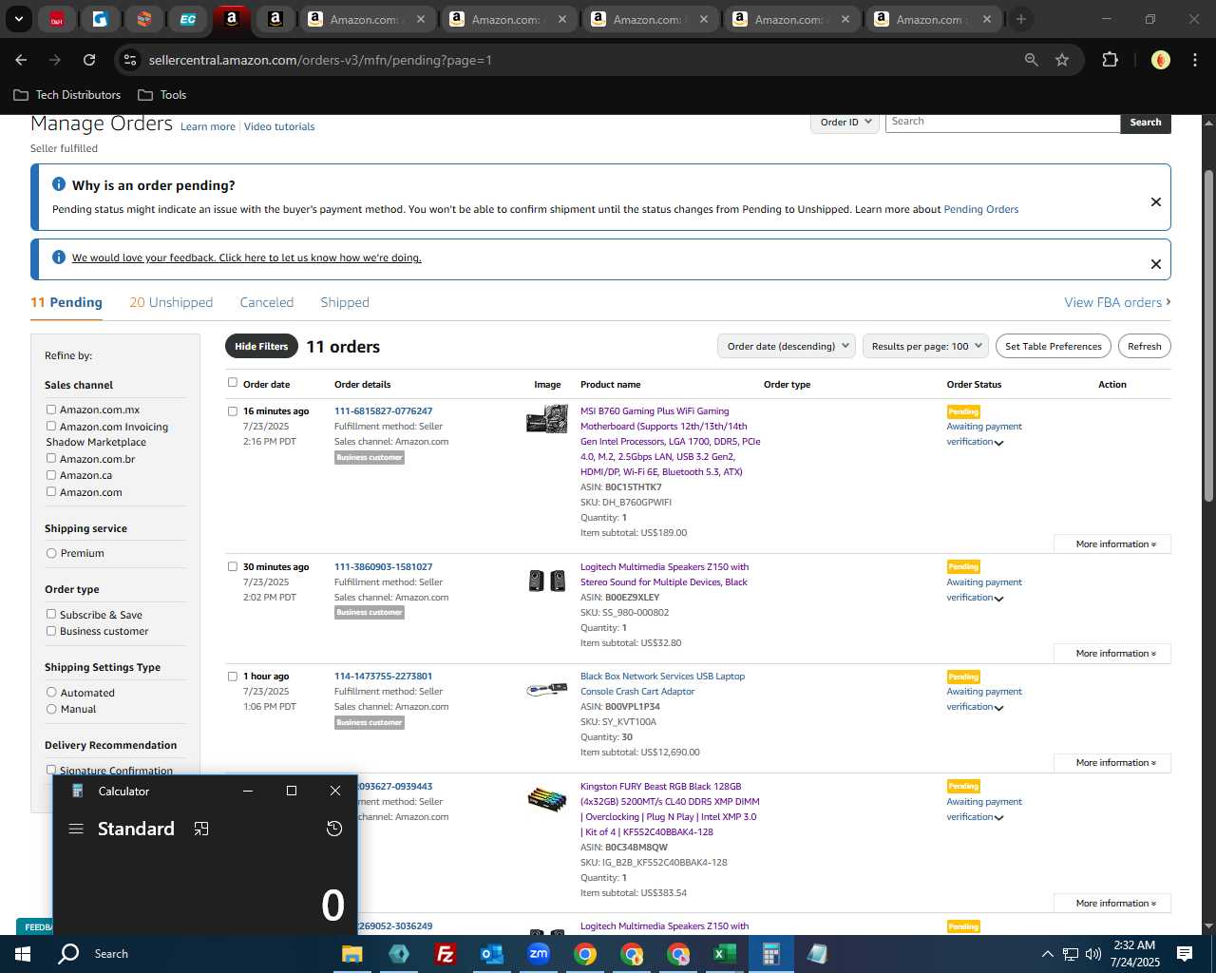1216x973 pixels.
Task: Select the Automated shipping settings radio
Action: pyautogui.click(x=51, y=693)
